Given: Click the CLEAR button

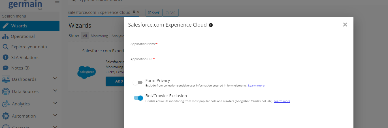Looking at the screenshot, I should tap(170, 13).
